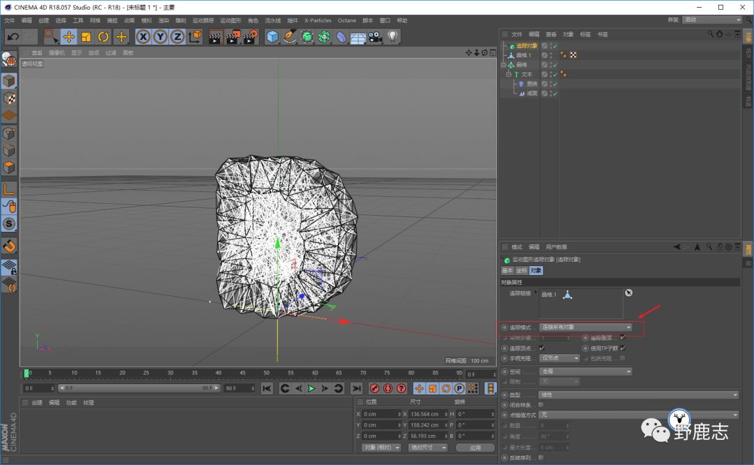
Task: Toggle the round S icon in left palette
Action: [9, 224]
